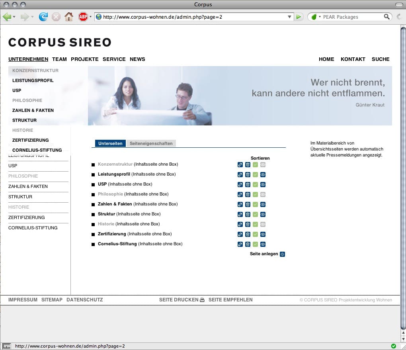Show the Philosophie page using its greyed eye icon

point(263,195)
